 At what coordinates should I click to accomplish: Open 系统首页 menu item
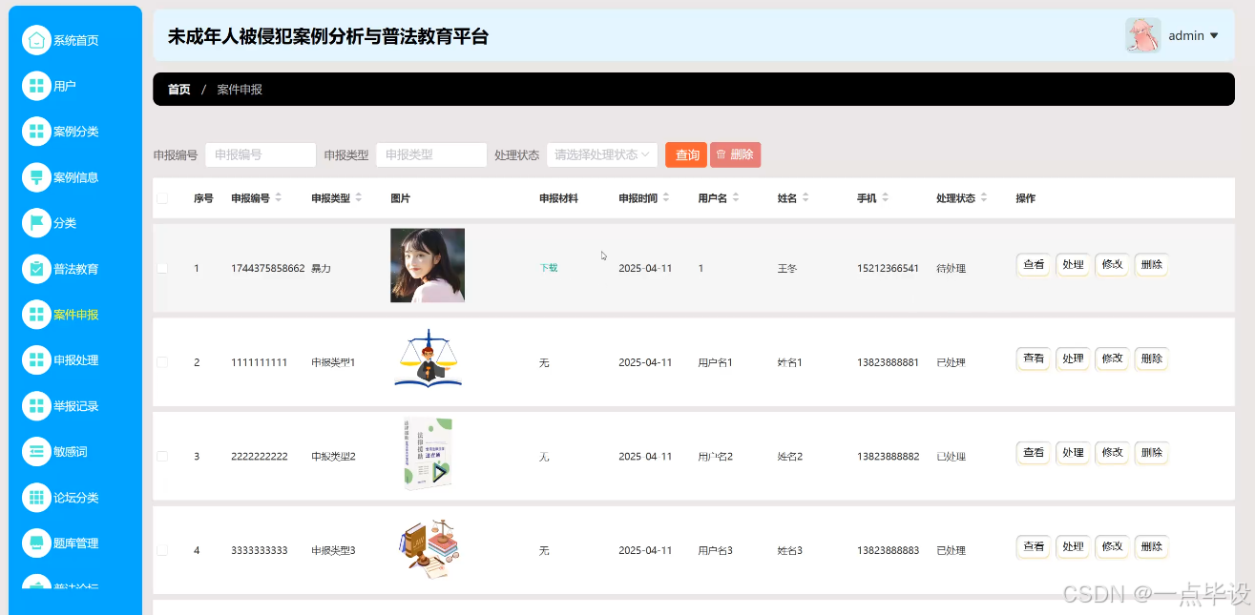click(75, 40)
